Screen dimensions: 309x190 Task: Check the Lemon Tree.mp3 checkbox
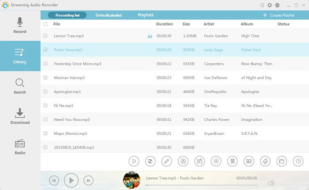coord(46,36)
